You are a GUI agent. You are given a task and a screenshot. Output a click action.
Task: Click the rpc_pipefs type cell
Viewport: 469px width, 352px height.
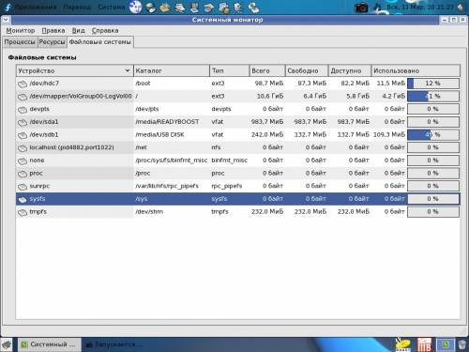click(227, 186)
